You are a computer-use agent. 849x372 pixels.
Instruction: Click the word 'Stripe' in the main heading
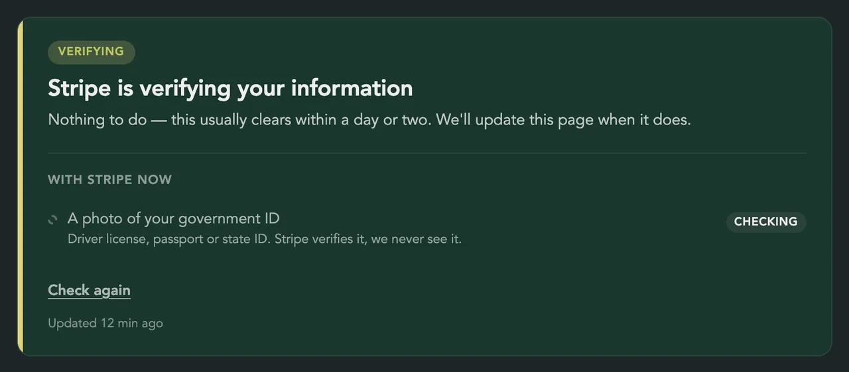(80, 88)
